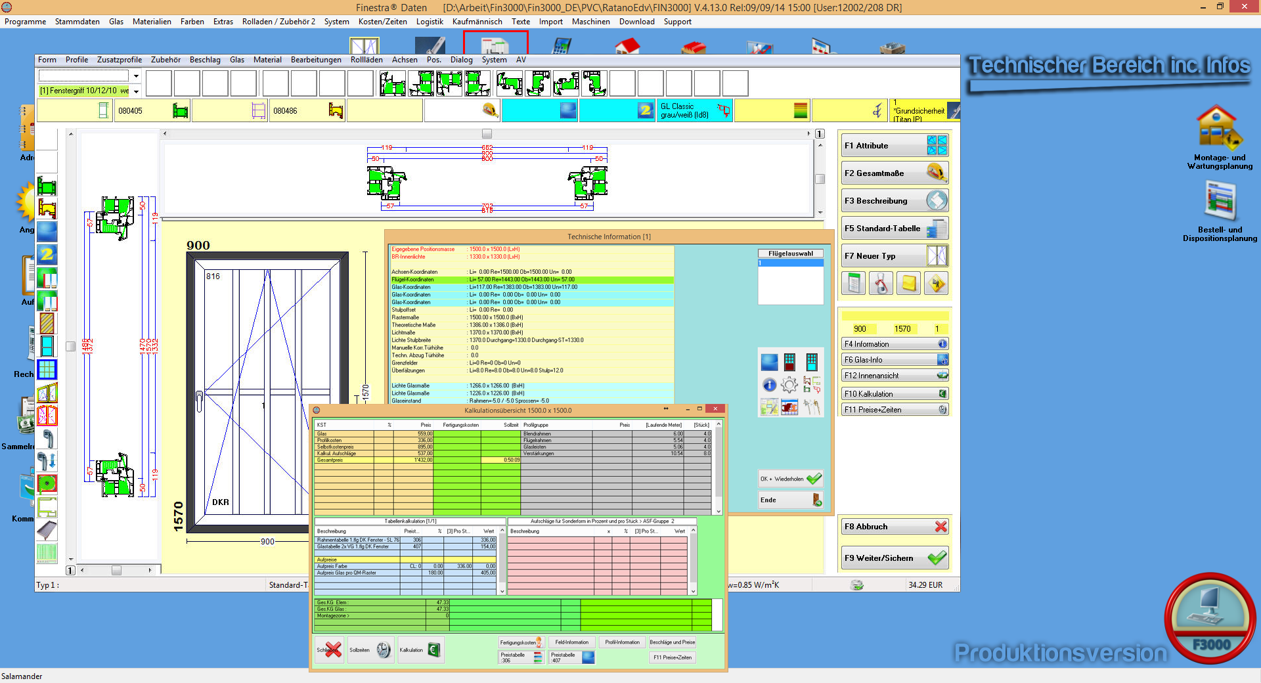Click the Ende button
1261x683 pixels.
pyautogui.click(x=791, y=500)
